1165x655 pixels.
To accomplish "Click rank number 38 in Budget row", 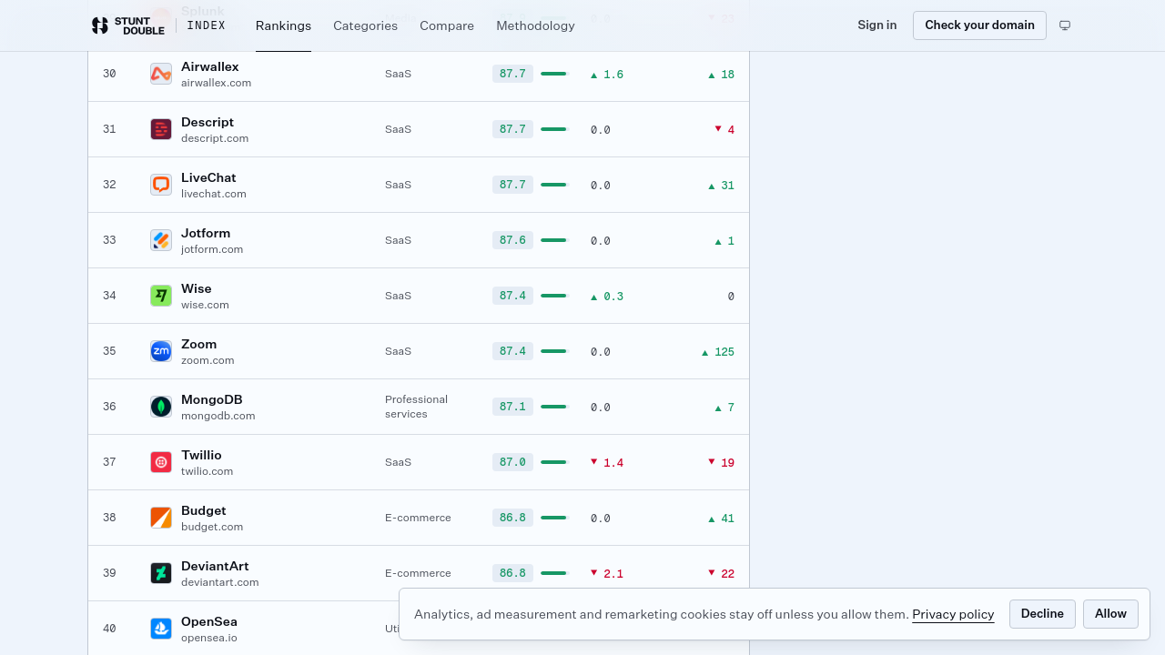I will (109, 518).
